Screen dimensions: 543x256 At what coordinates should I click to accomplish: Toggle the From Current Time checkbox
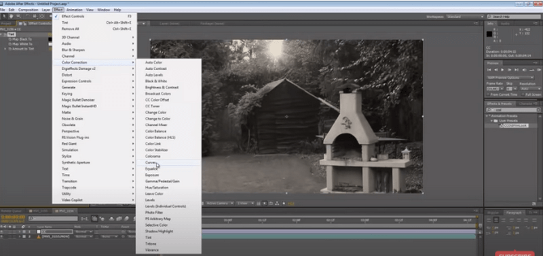tap(488, 94)
